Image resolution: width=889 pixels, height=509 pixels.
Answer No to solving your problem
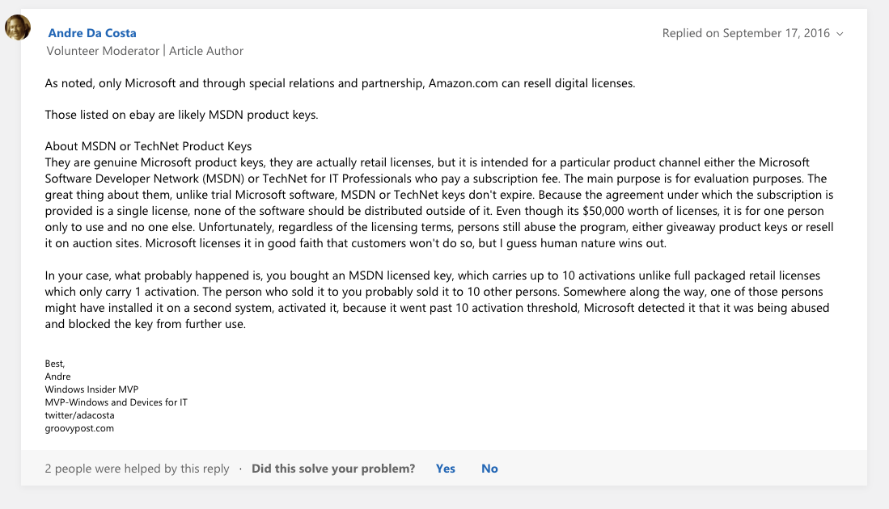coord(489,469)
